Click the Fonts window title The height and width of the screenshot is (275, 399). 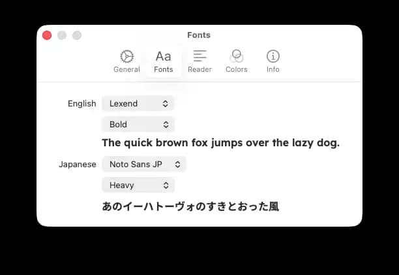199,35
